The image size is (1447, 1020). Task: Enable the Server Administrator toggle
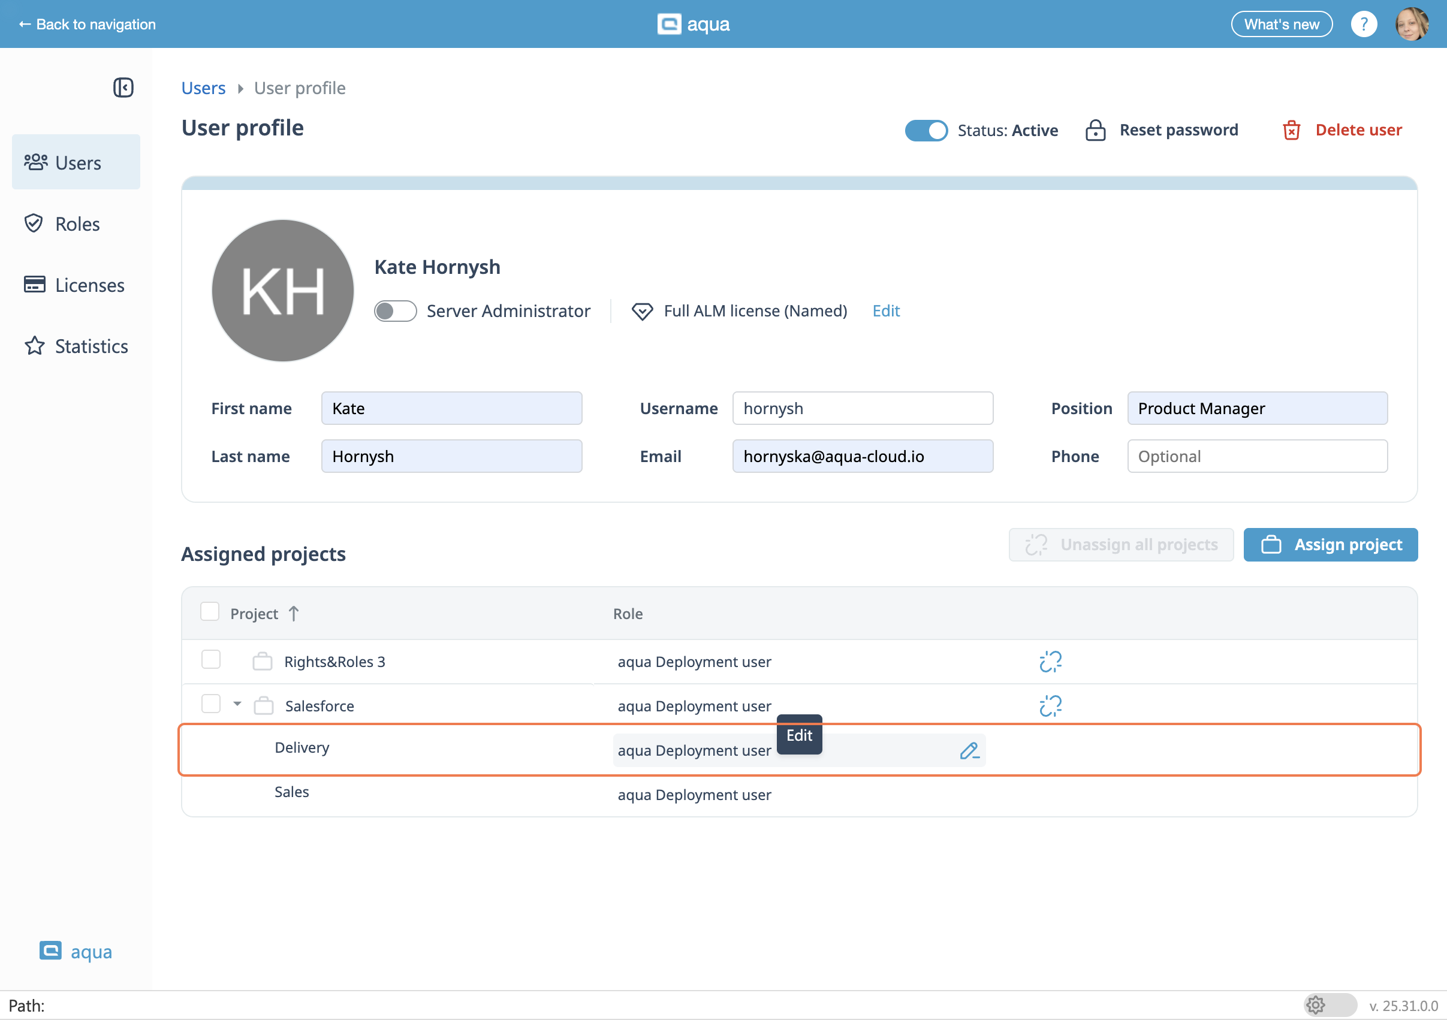395,310
